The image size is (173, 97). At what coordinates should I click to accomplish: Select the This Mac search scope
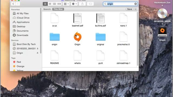point(58,9)
